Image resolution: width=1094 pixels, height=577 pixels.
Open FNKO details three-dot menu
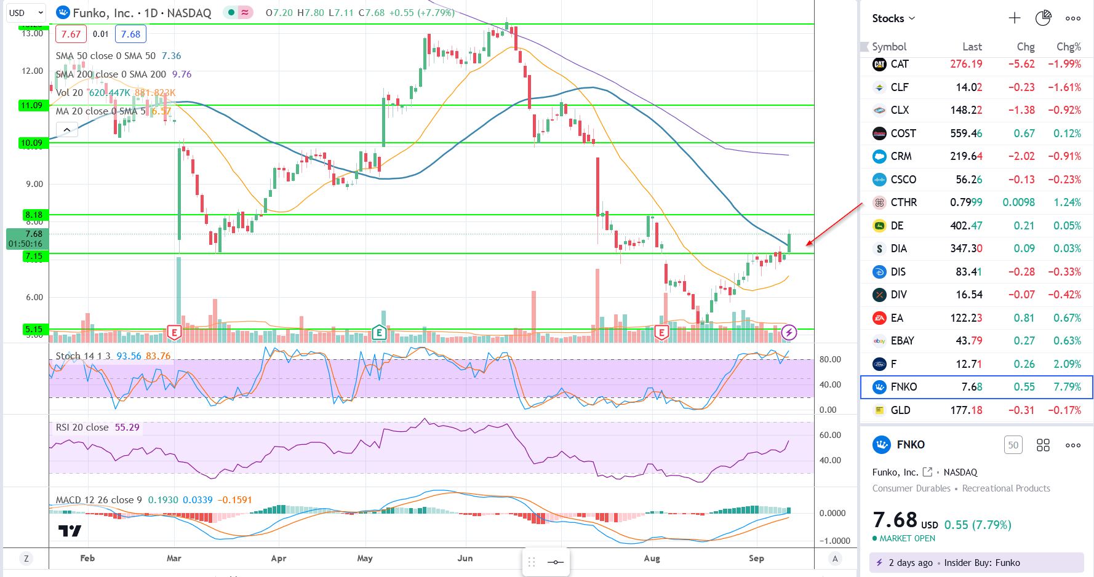tap(1073, 445)
